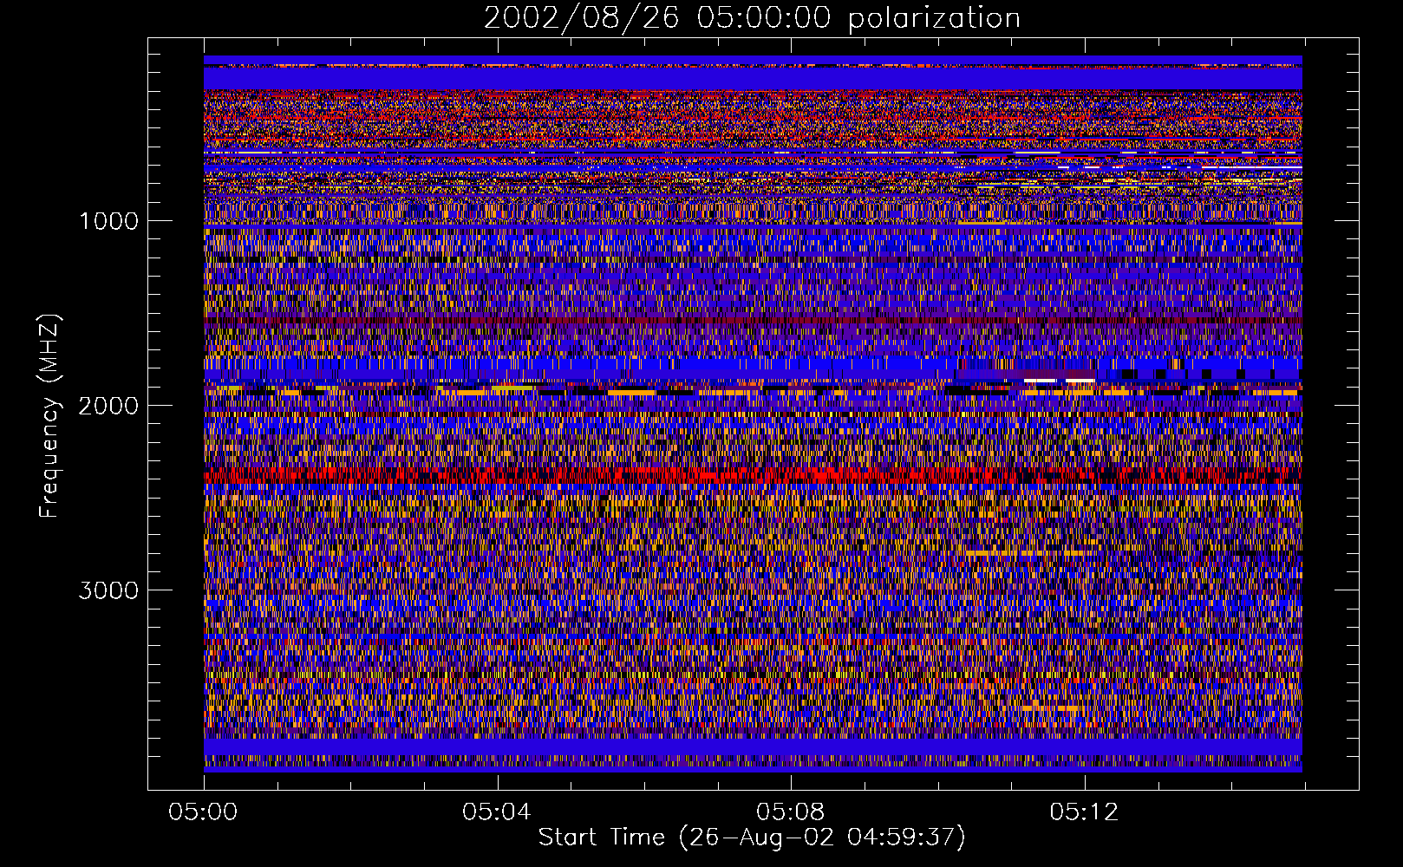Click the plot title '2002/08/26 05:00:00 polarization'
Screen dimensions: 1403x867
[x=752, y=18]
